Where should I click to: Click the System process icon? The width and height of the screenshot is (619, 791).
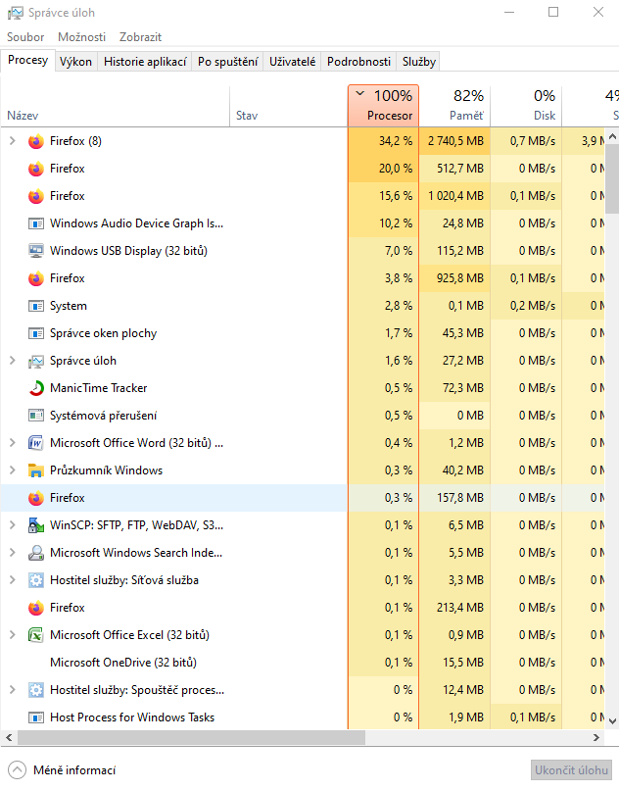click(x=36, y=306)
